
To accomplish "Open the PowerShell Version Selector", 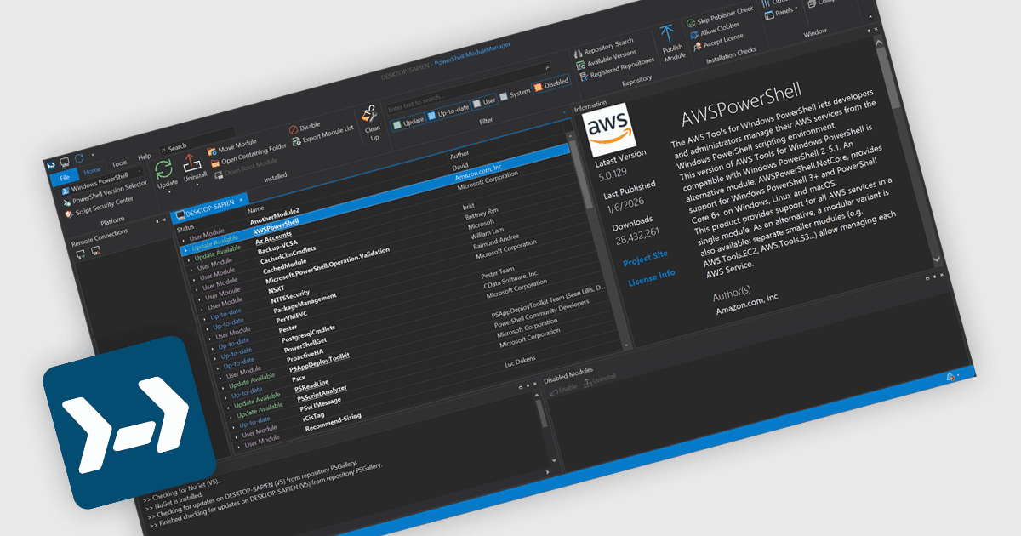I will (x=103, y=195).
